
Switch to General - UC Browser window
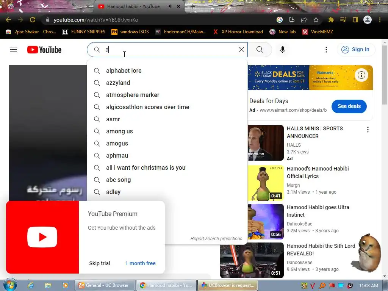coord(105,285)
